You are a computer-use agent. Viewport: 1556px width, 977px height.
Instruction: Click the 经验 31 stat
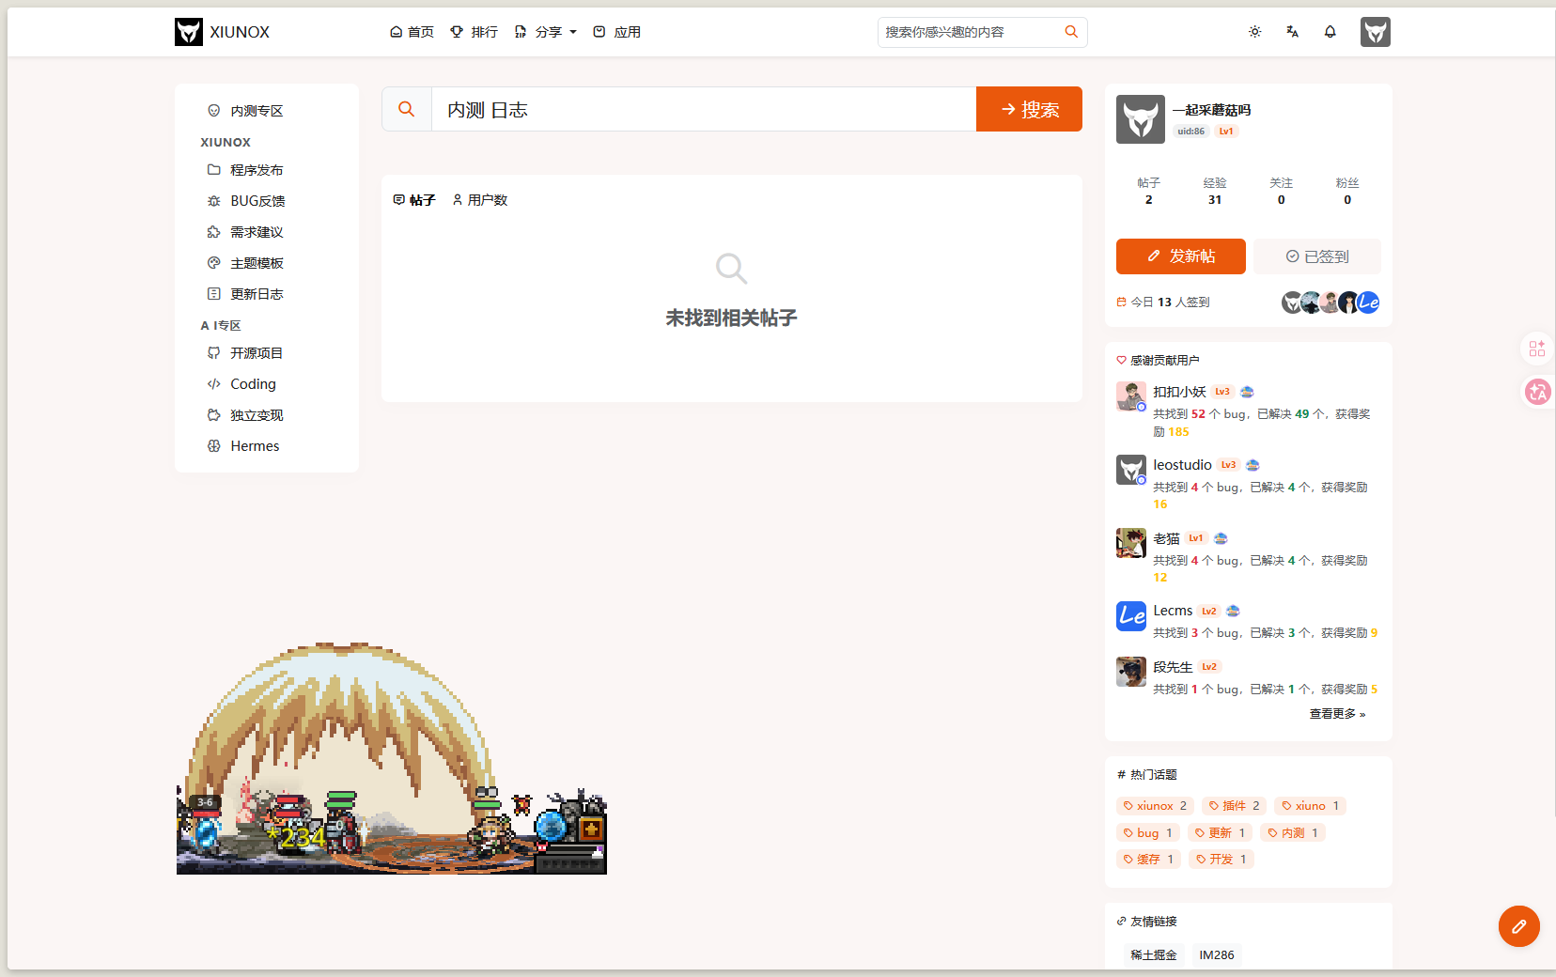pyautogui.click(x=1215, y=191)
